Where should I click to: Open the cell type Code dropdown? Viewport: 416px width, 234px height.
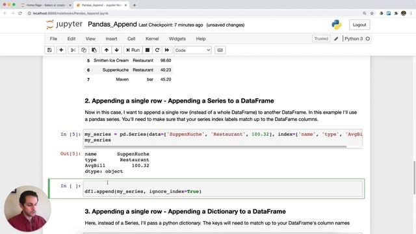click(x=192, y=50)
